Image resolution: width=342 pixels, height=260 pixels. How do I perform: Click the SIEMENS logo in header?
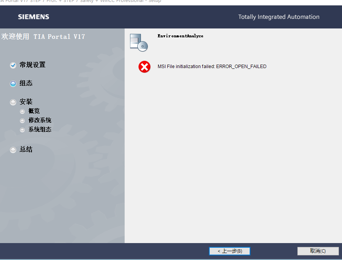click(x=33, y=17)
